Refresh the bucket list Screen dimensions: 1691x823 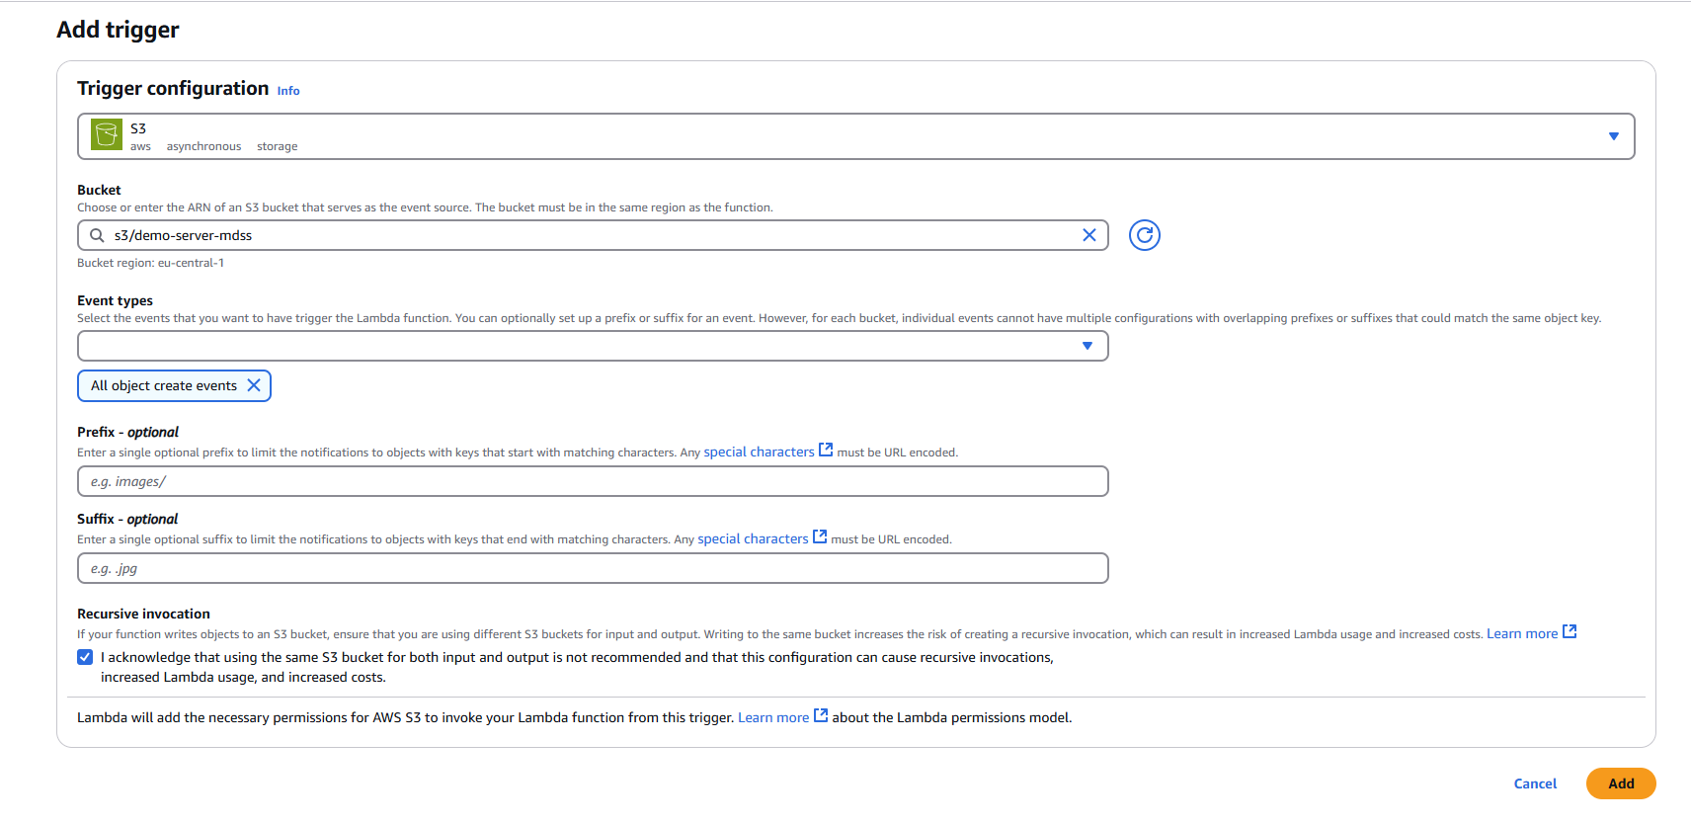click(1145, 235)
